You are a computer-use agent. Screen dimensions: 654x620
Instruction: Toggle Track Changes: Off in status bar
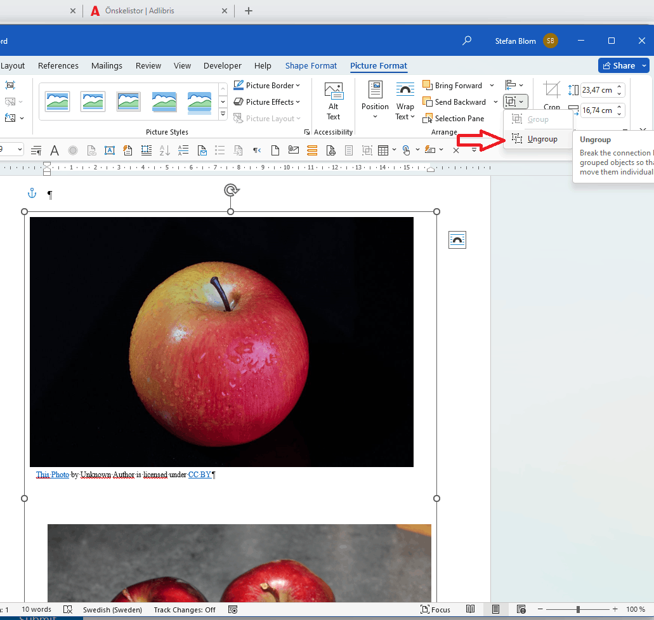click(185, 610)
